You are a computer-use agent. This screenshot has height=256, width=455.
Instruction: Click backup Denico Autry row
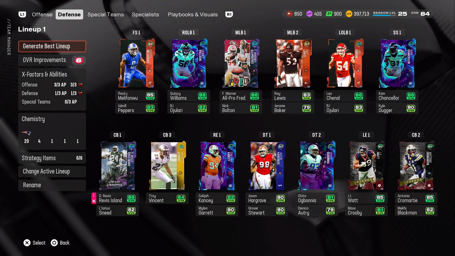coord(317,210)
